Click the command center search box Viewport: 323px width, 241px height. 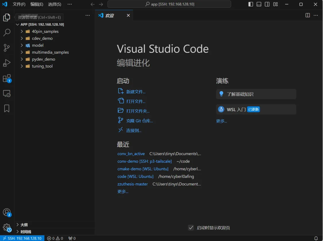point(169,4)
